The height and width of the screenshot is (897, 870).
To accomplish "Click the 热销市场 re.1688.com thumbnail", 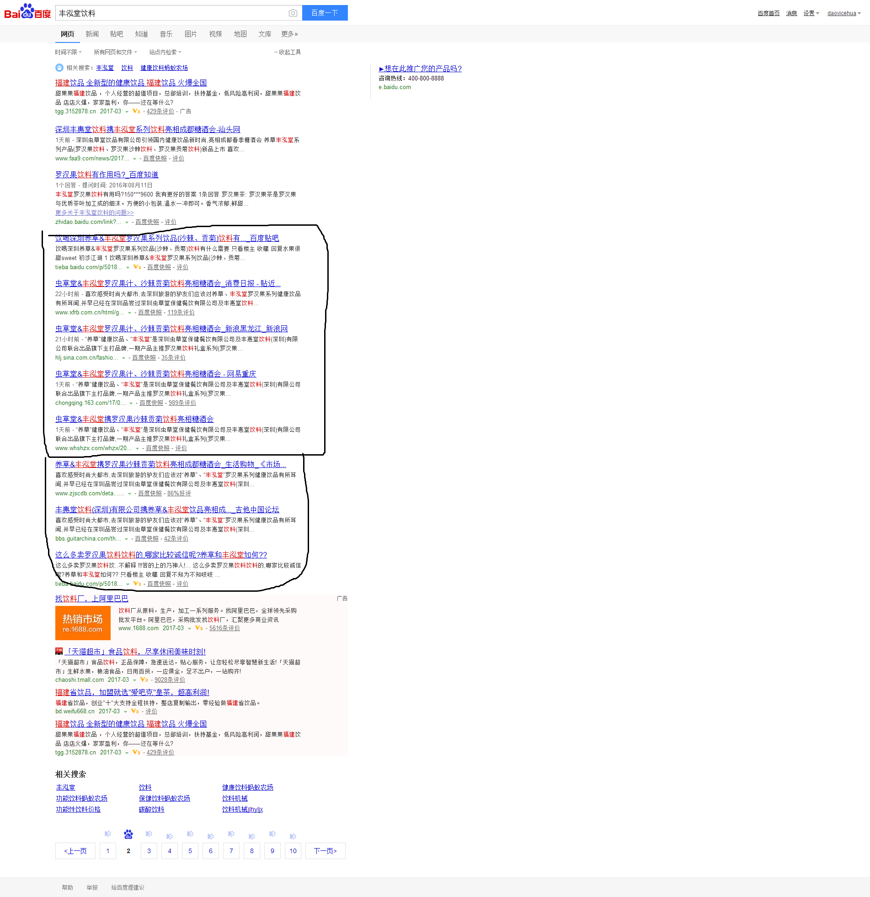I will (83, 623).
